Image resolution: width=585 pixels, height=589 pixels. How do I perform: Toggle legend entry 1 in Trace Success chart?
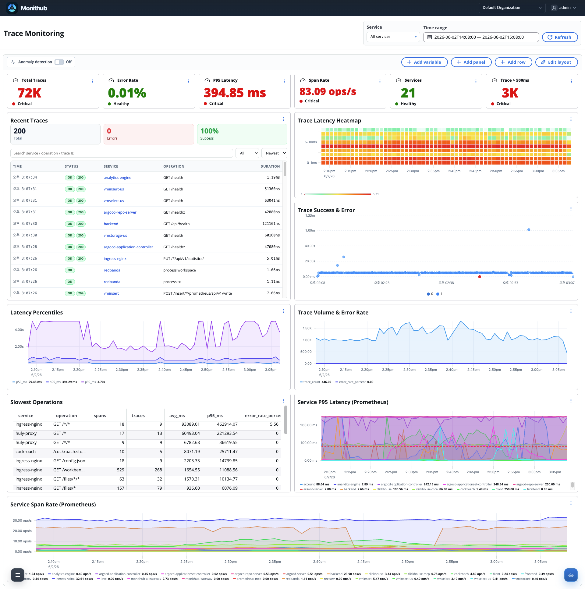(x=439, y=294)
